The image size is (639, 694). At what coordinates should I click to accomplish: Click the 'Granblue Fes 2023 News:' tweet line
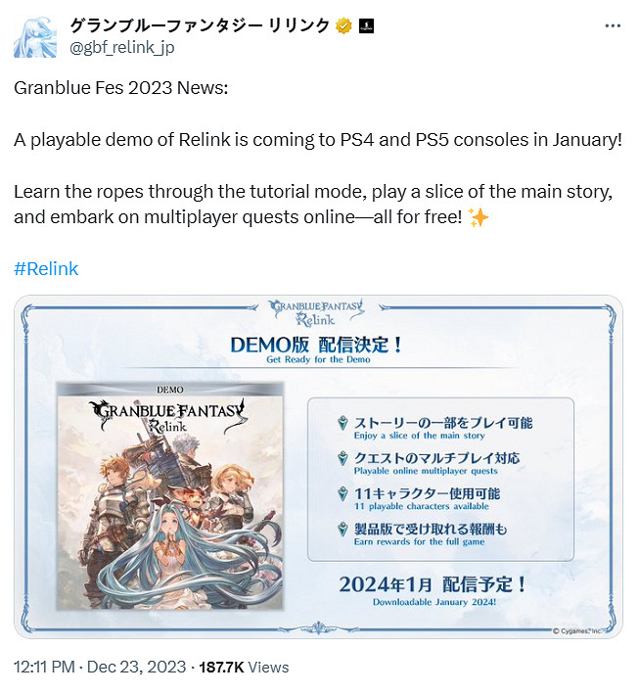click(120, 88)
